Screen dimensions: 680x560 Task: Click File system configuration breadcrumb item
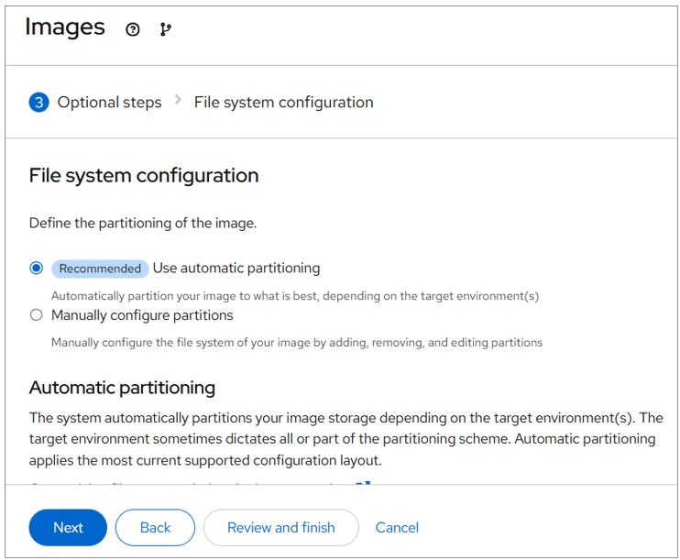tap(283, 103)
